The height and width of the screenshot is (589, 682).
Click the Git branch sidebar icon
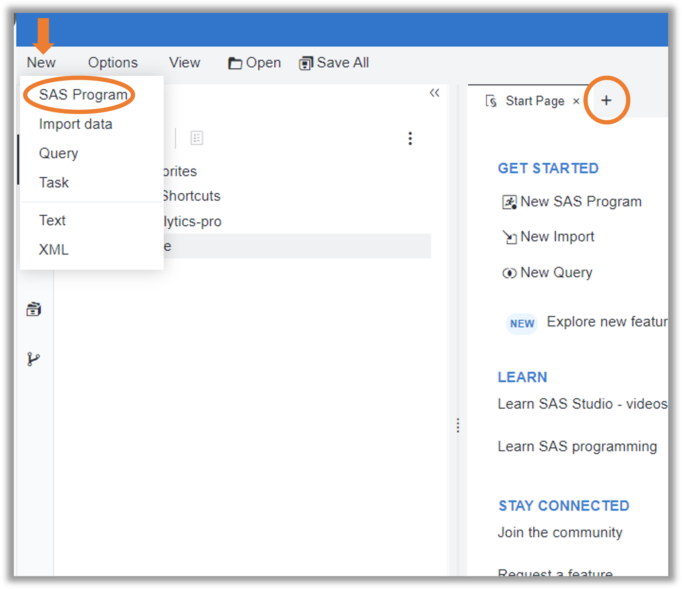33,359
